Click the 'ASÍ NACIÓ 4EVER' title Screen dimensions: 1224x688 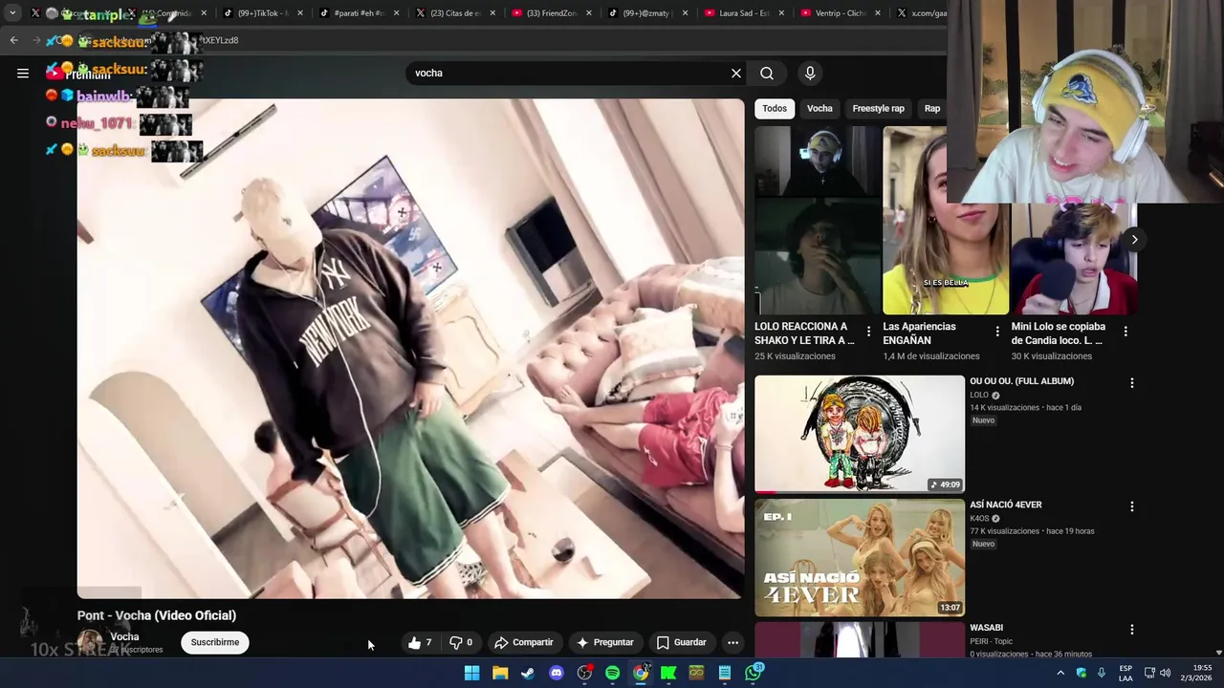(x=1006, y=505)
